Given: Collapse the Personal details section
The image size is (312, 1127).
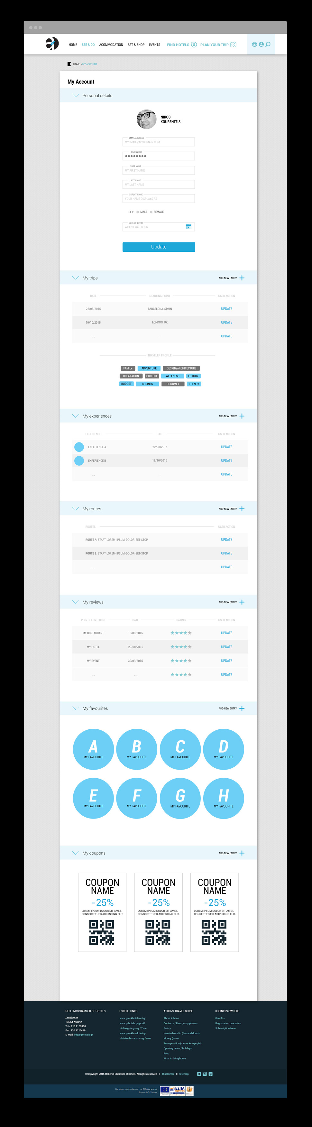Looking at the screenshot, I should pyautogui.click(x=76, y=95).
